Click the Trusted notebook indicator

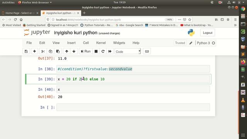pos(180,43)
